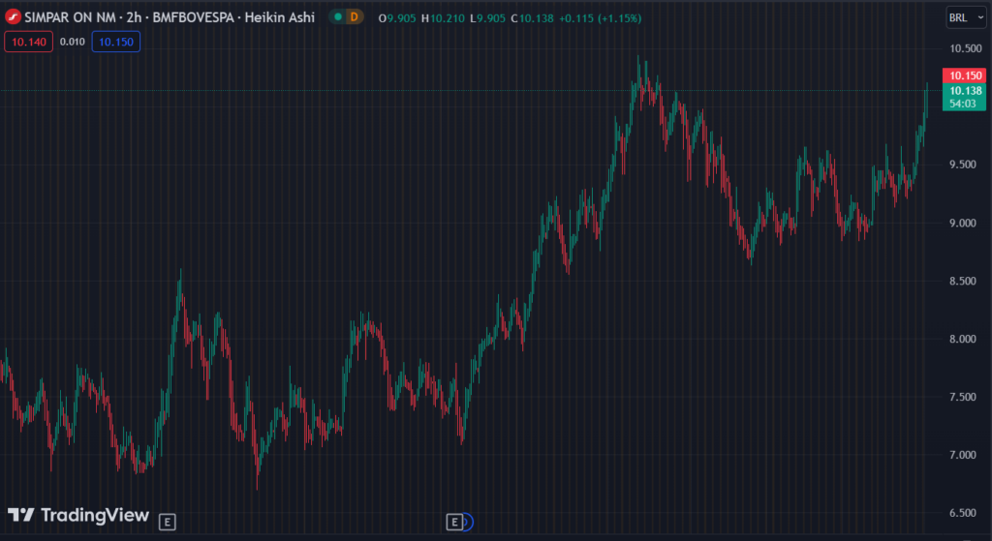Click the blue 10.150 buy button
The image size is (992, 541).
116,42
